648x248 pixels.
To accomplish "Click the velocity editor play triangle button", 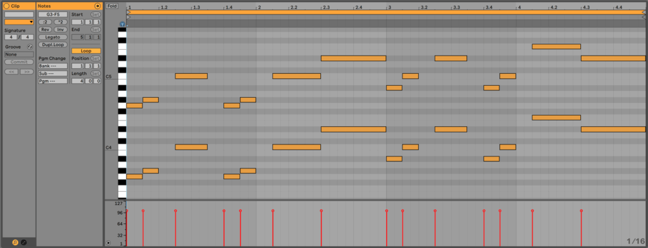I will [x=108, y=243].
